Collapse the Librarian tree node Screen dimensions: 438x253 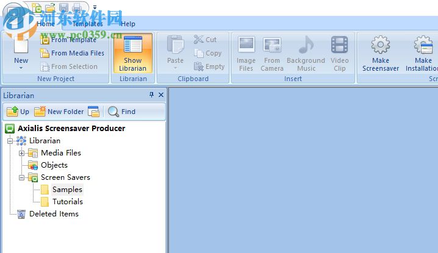[x=10, y=141]
